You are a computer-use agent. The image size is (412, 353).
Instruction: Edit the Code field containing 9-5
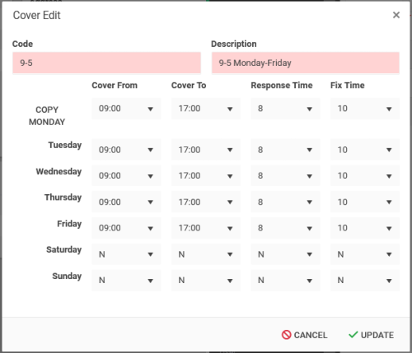(x=106, y=63)
